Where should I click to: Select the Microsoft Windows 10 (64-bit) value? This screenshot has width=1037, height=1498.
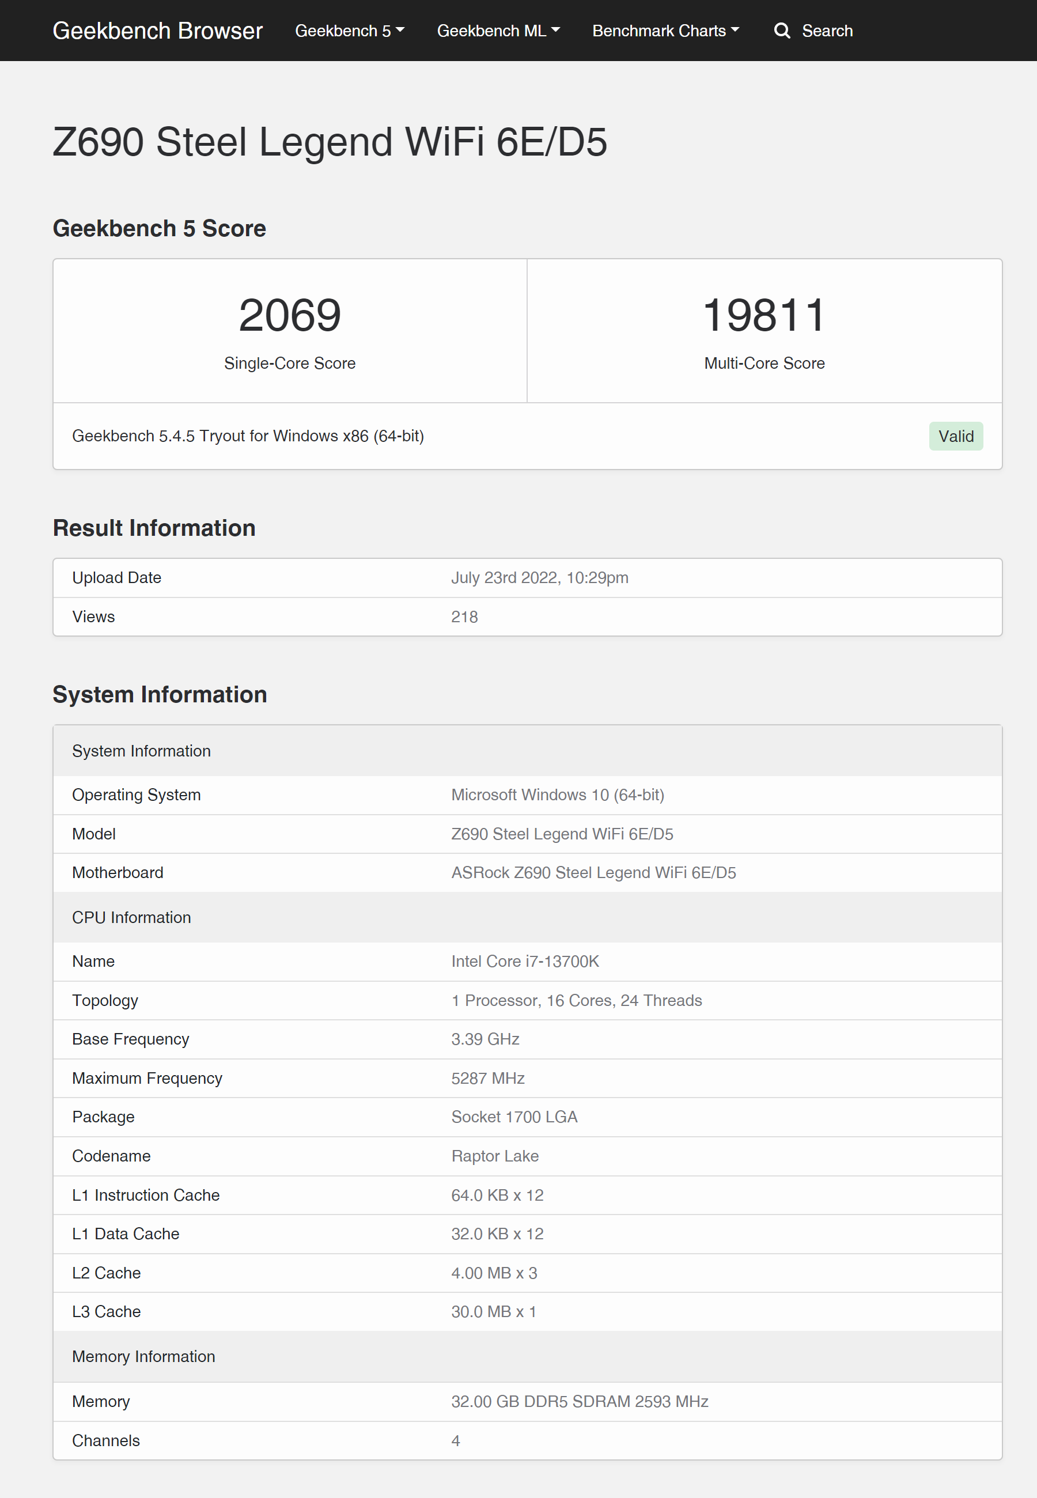pyautogui.click(x=558, y=795)
